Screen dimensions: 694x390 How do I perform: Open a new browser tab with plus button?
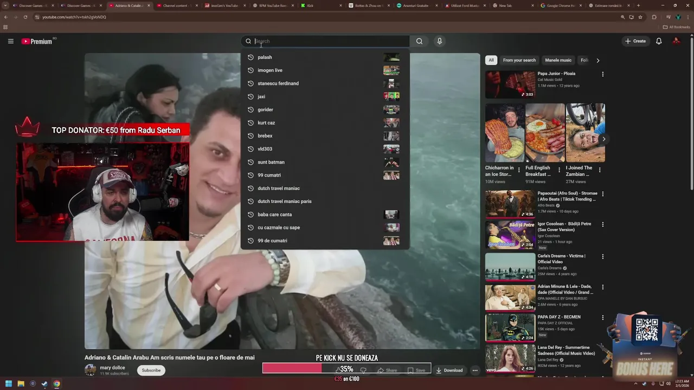(x=638, y=5)
